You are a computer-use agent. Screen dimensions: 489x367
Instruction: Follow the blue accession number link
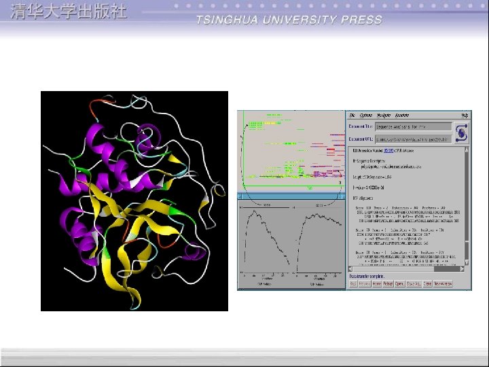(388, 150)
